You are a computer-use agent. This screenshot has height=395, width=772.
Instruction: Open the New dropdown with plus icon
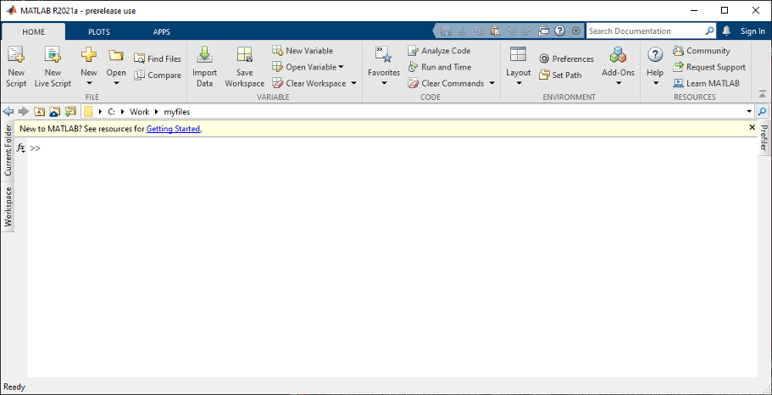pos(89,68)
